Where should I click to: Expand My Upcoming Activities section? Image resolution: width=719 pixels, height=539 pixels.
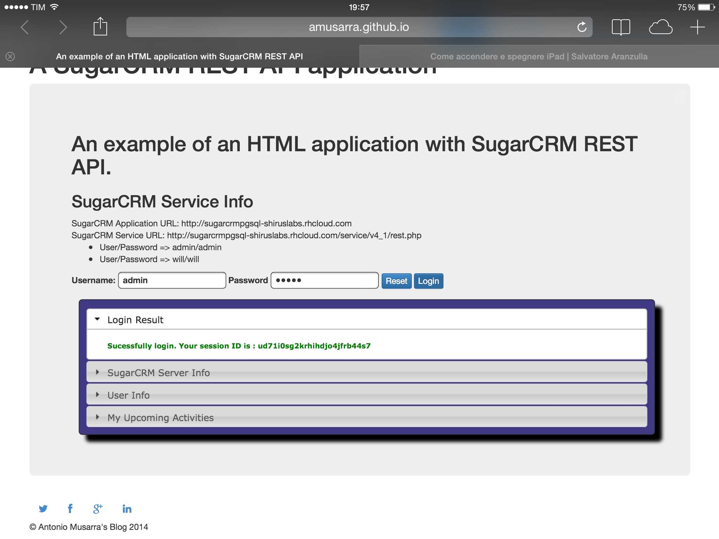pos(367,417)
